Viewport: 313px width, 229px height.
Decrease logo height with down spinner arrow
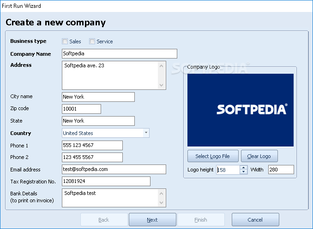point(244,172)
